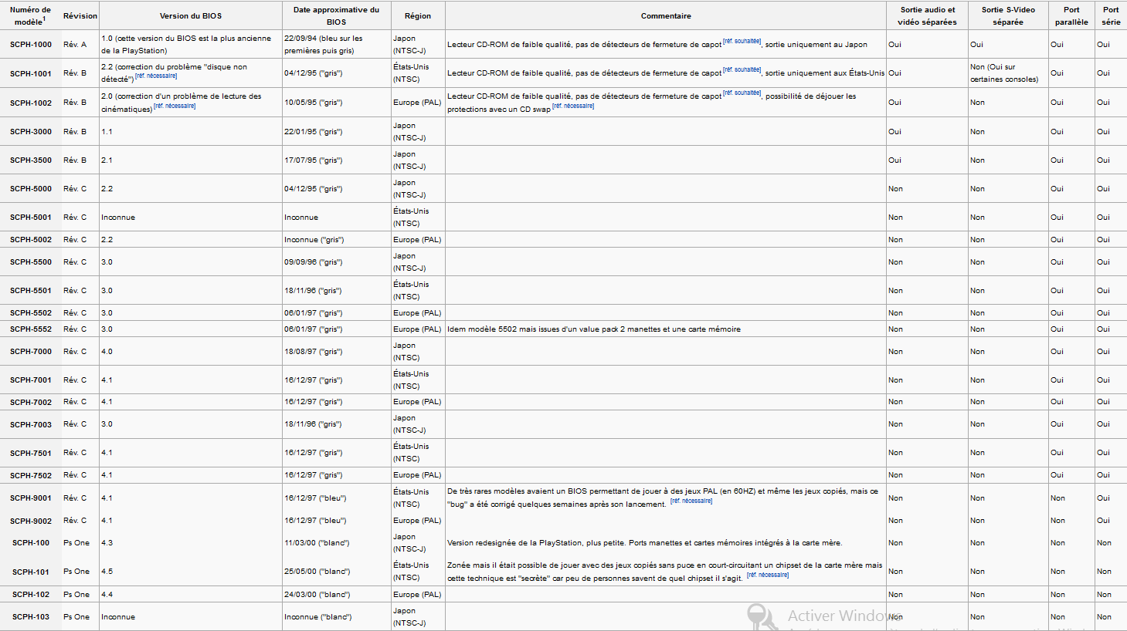Click the "De très rares modèles" comment

pyautogui.click(x=663, y=498)
